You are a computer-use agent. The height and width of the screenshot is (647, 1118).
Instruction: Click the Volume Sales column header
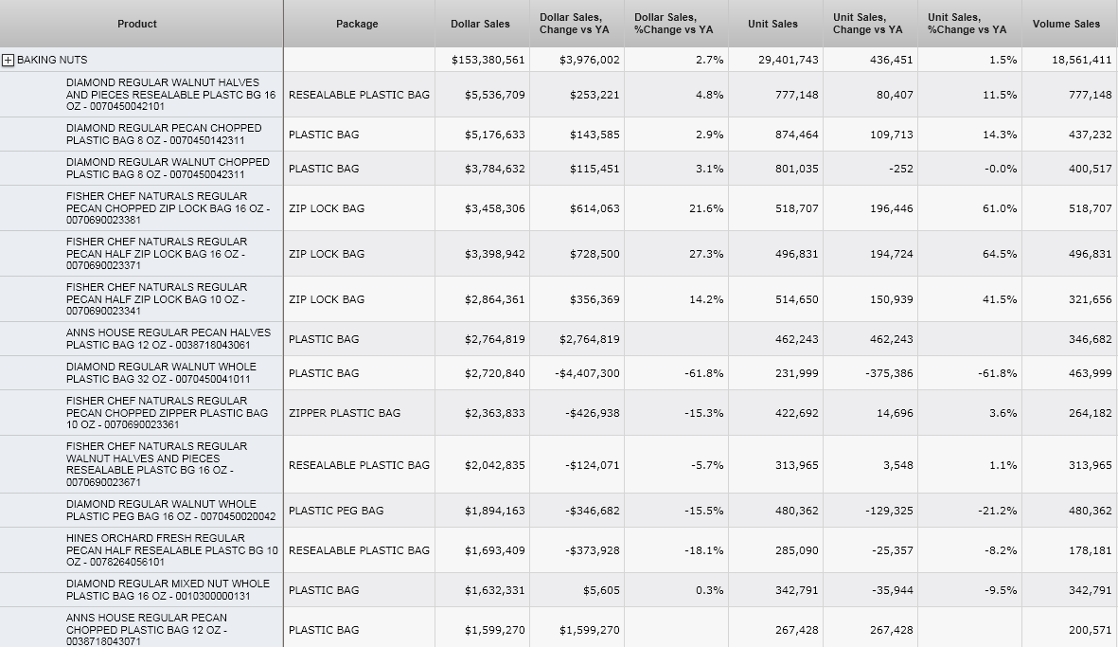point(1066,24)
